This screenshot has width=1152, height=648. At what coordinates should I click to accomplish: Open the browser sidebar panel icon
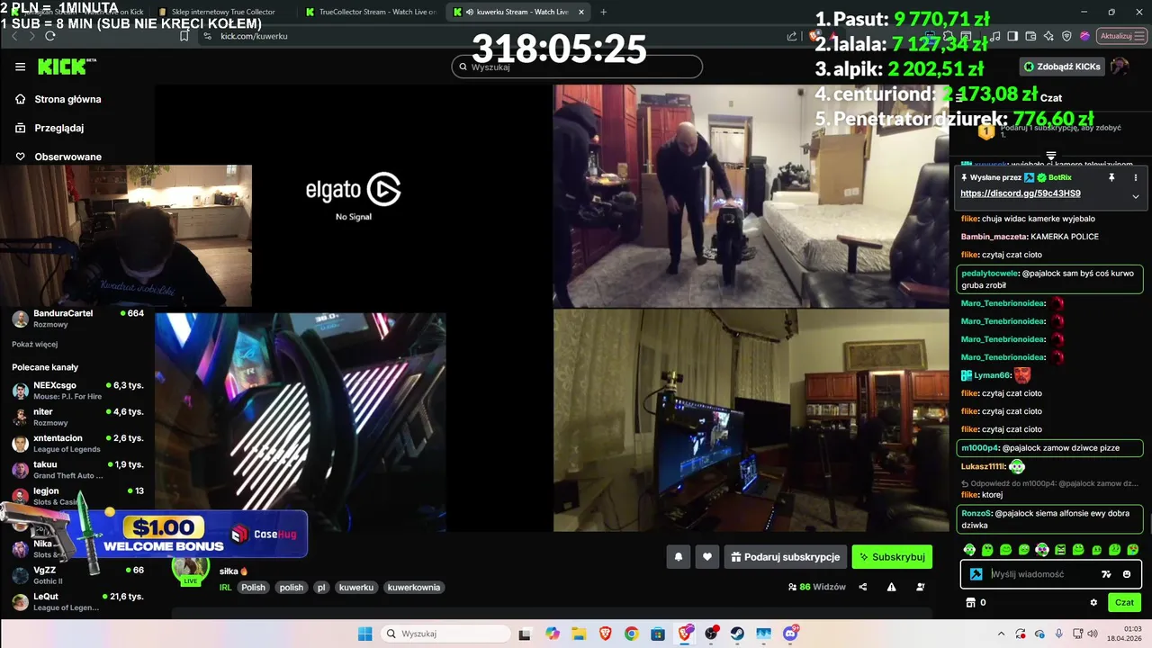tap(1012, 36)
